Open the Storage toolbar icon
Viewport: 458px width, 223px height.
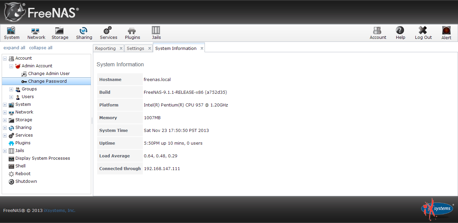tap(60, 33)
